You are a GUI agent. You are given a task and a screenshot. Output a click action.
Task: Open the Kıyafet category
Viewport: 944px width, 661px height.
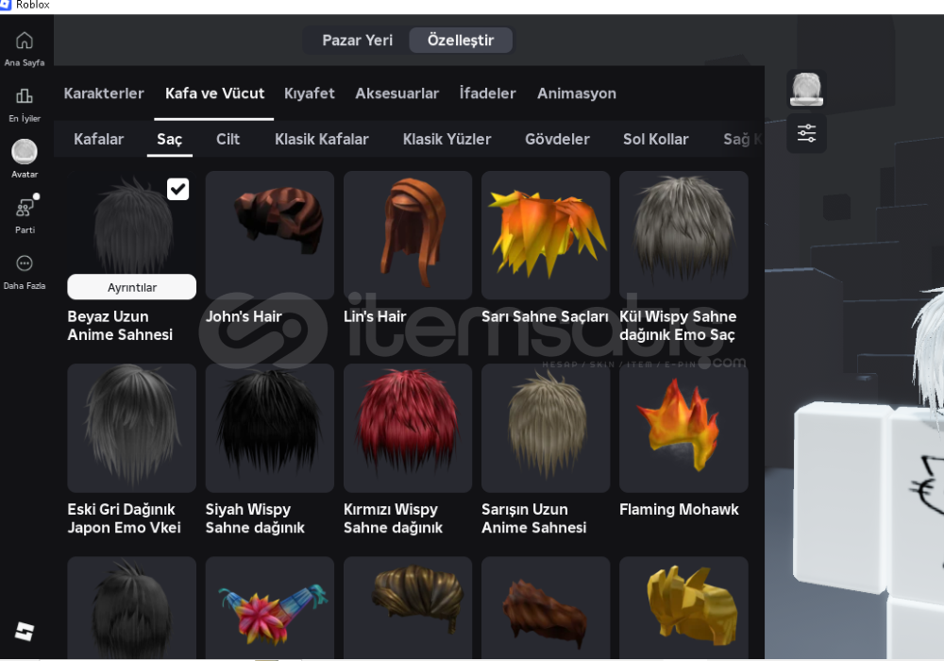pos(310,93)
